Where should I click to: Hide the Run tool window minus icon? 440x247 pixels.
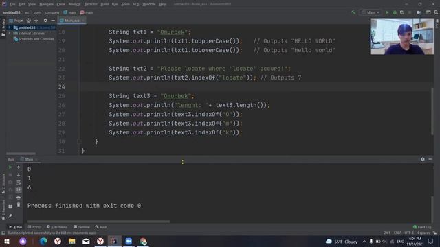[430, 159]
